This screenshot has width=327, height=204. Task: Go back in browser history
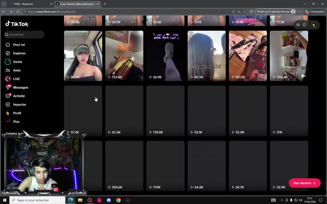click(x=4, y=12)
